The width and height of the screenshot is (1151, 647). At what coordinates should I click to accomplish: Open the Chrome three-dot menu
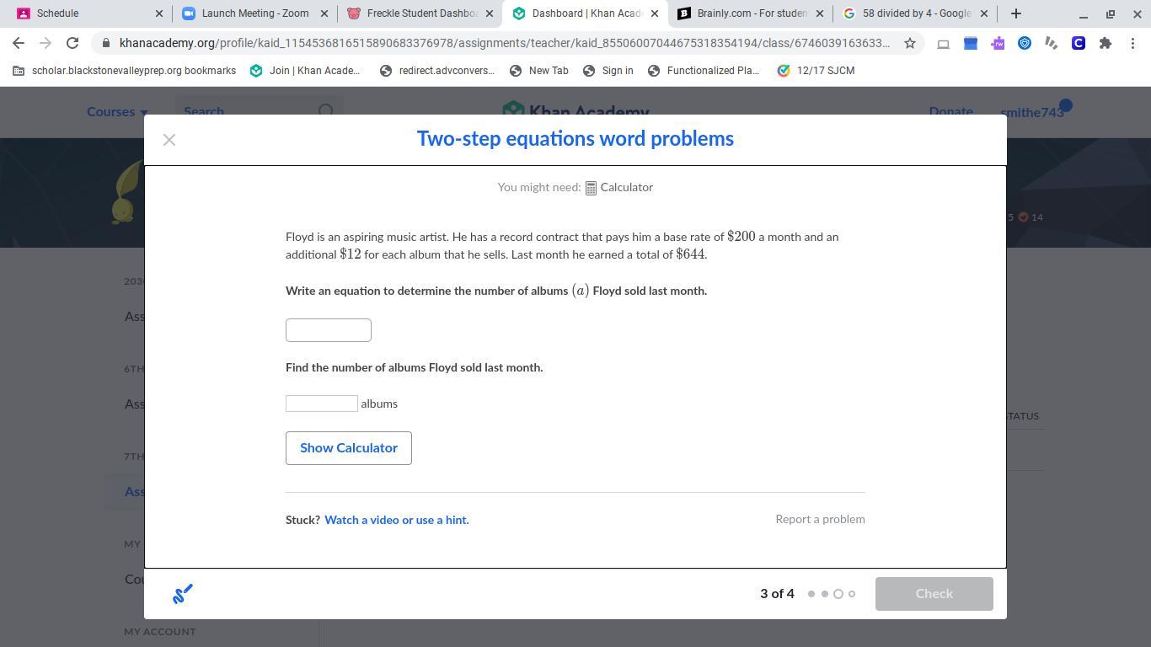pos(1132,43)
